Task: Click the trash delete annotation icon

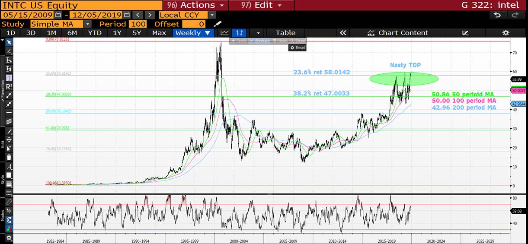Action: pyautogui.click(x=9, y=157)
